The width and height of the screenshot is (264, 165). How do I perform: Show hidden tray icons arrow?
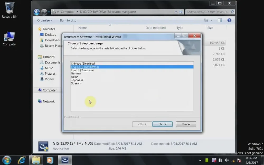point(200,160)
